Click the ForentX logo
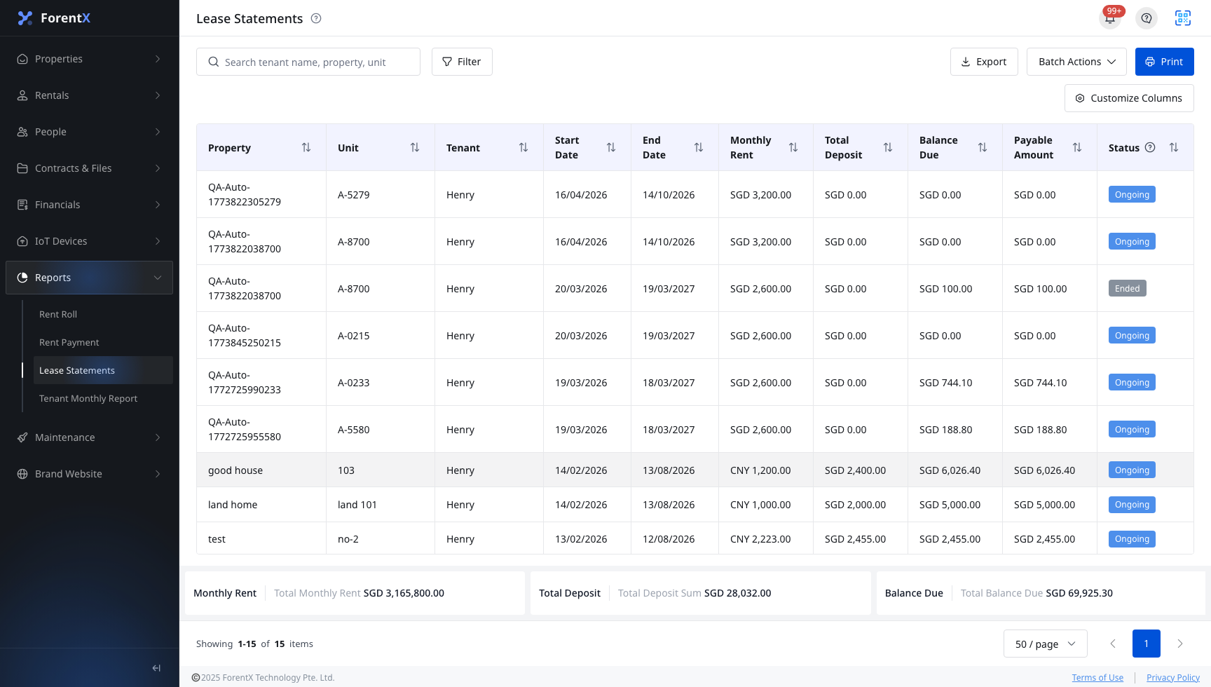1211x687 pixels. coord(54,18)
